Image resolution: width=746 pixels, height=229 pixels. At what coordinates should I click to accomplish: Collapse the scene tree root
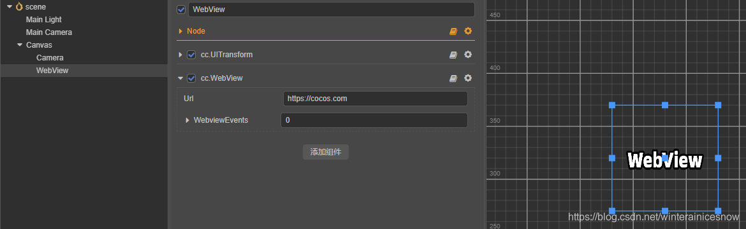coord(10,6)
